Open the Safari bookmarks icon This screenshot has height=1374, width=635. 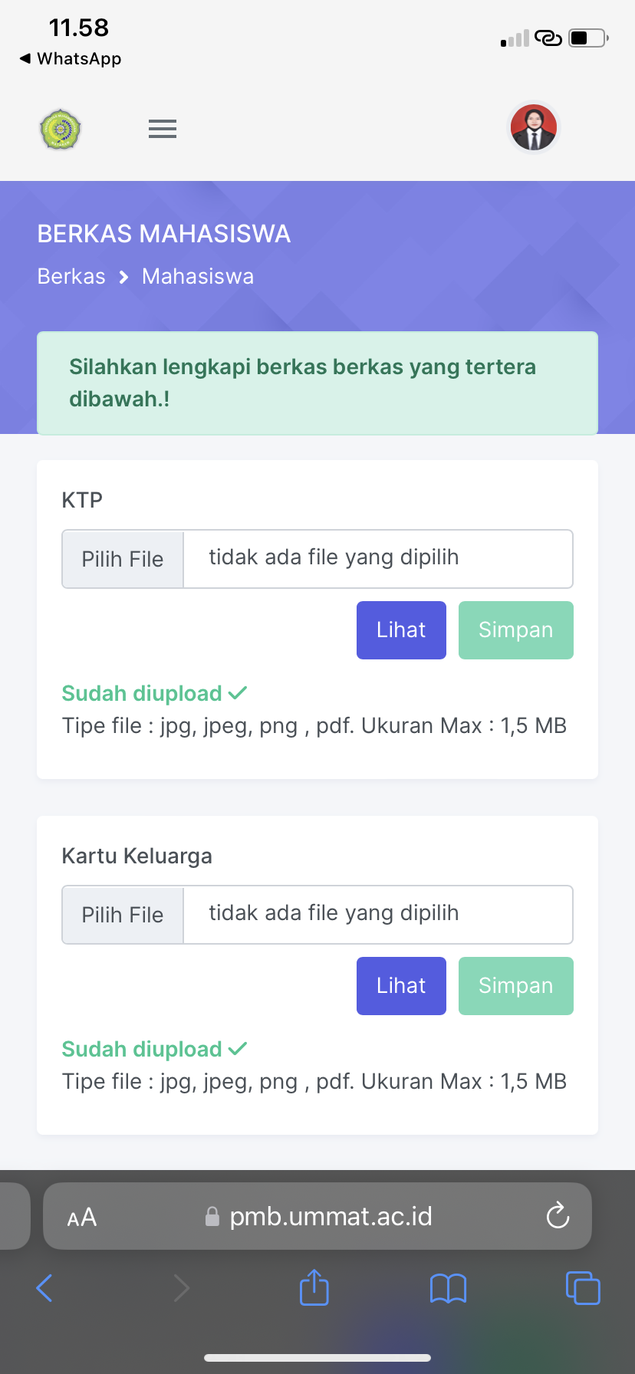[x=449, y=1288]
